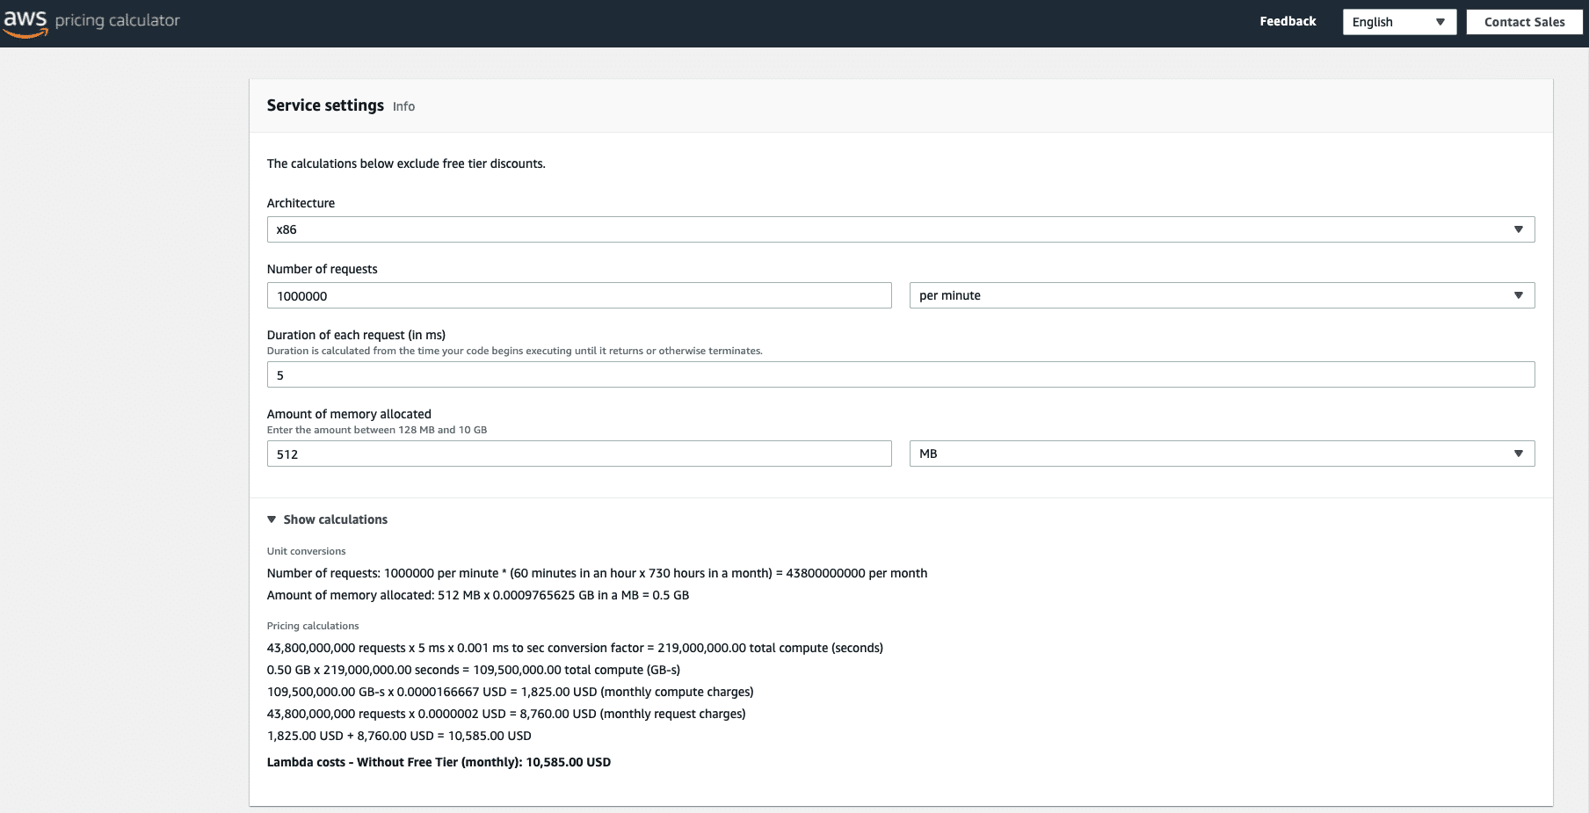Select the 'Duration is calculated from the time' hint
Image resolution: width=1589 pixels, height=813 pixels.
tap(515, 351)
